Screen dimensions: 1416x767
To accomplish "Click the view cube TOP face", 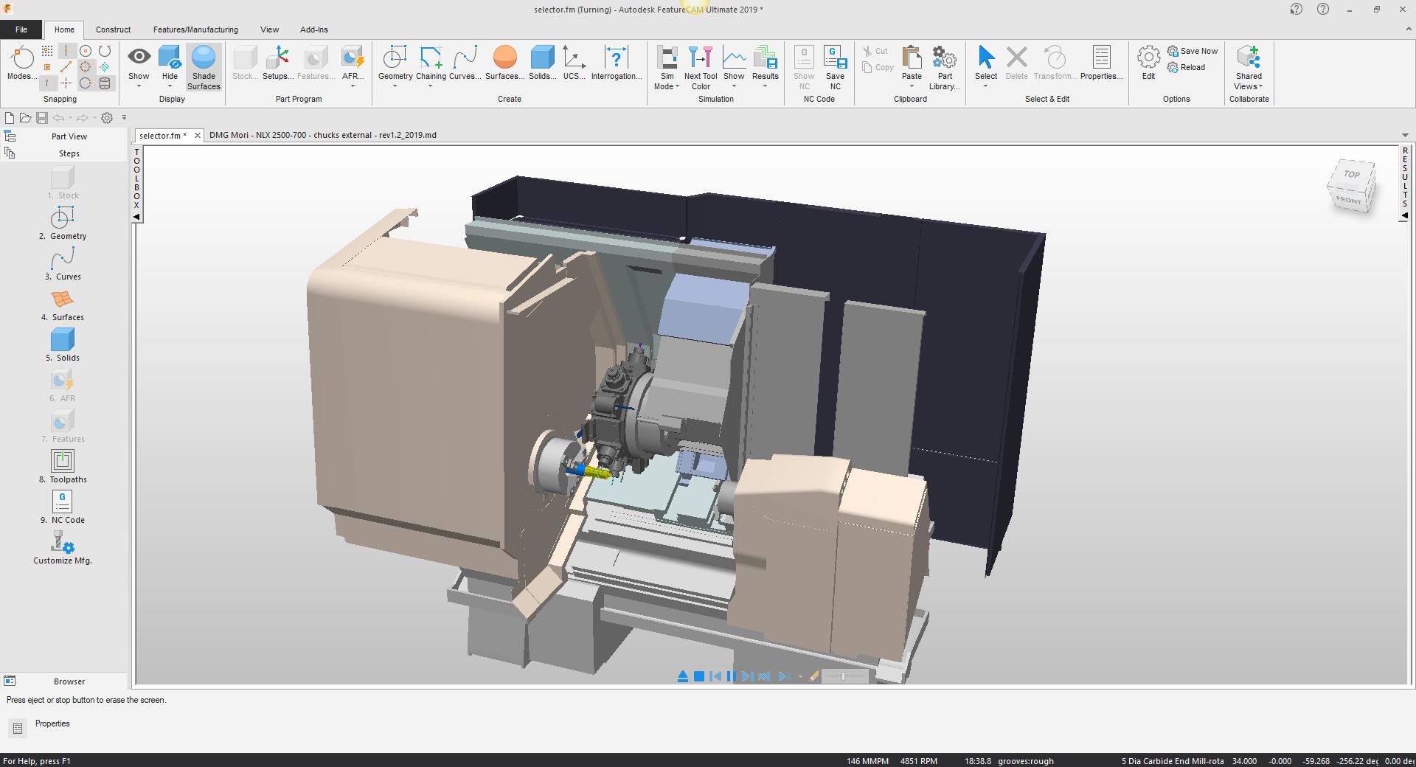I will (1351, 175).
